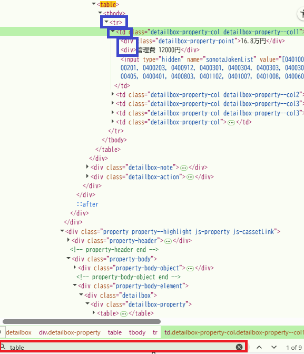
Task: Expand ellipsis in the property-header div
Action: click(168, 241)
